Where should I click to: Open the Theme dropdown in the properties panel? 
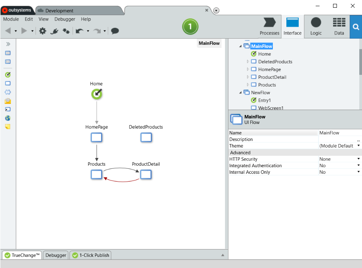[359, 146]
